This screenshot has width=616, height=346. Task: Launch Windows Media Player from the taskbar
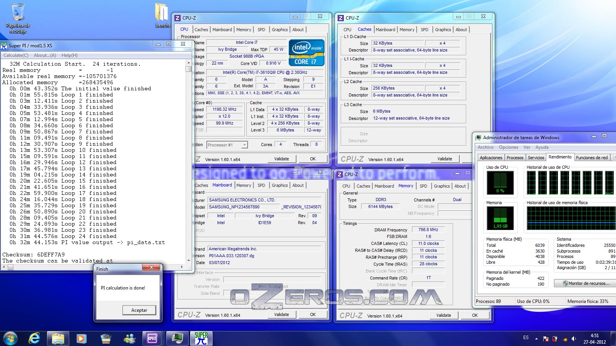pyautogui.click(x=81, y=338)
